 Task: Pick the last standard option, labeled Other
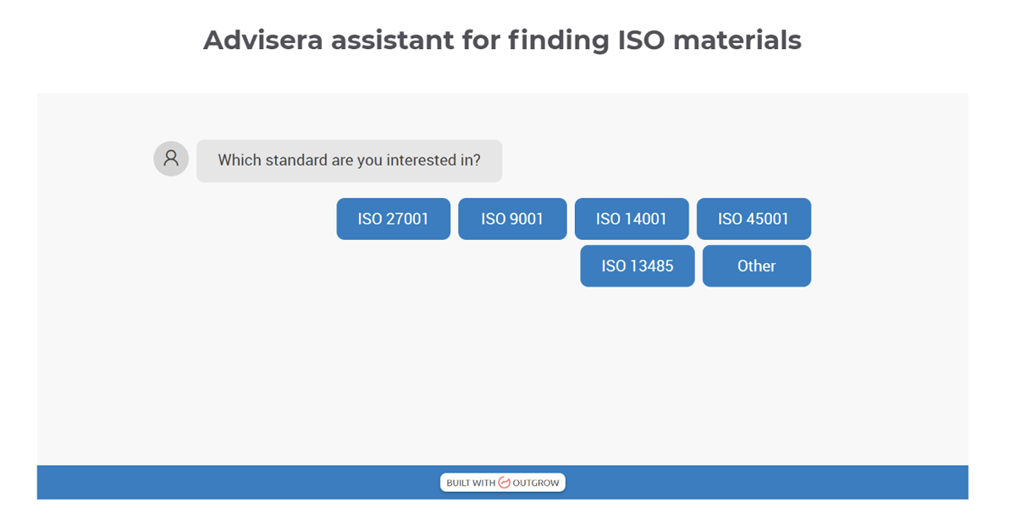click(756, 265)
